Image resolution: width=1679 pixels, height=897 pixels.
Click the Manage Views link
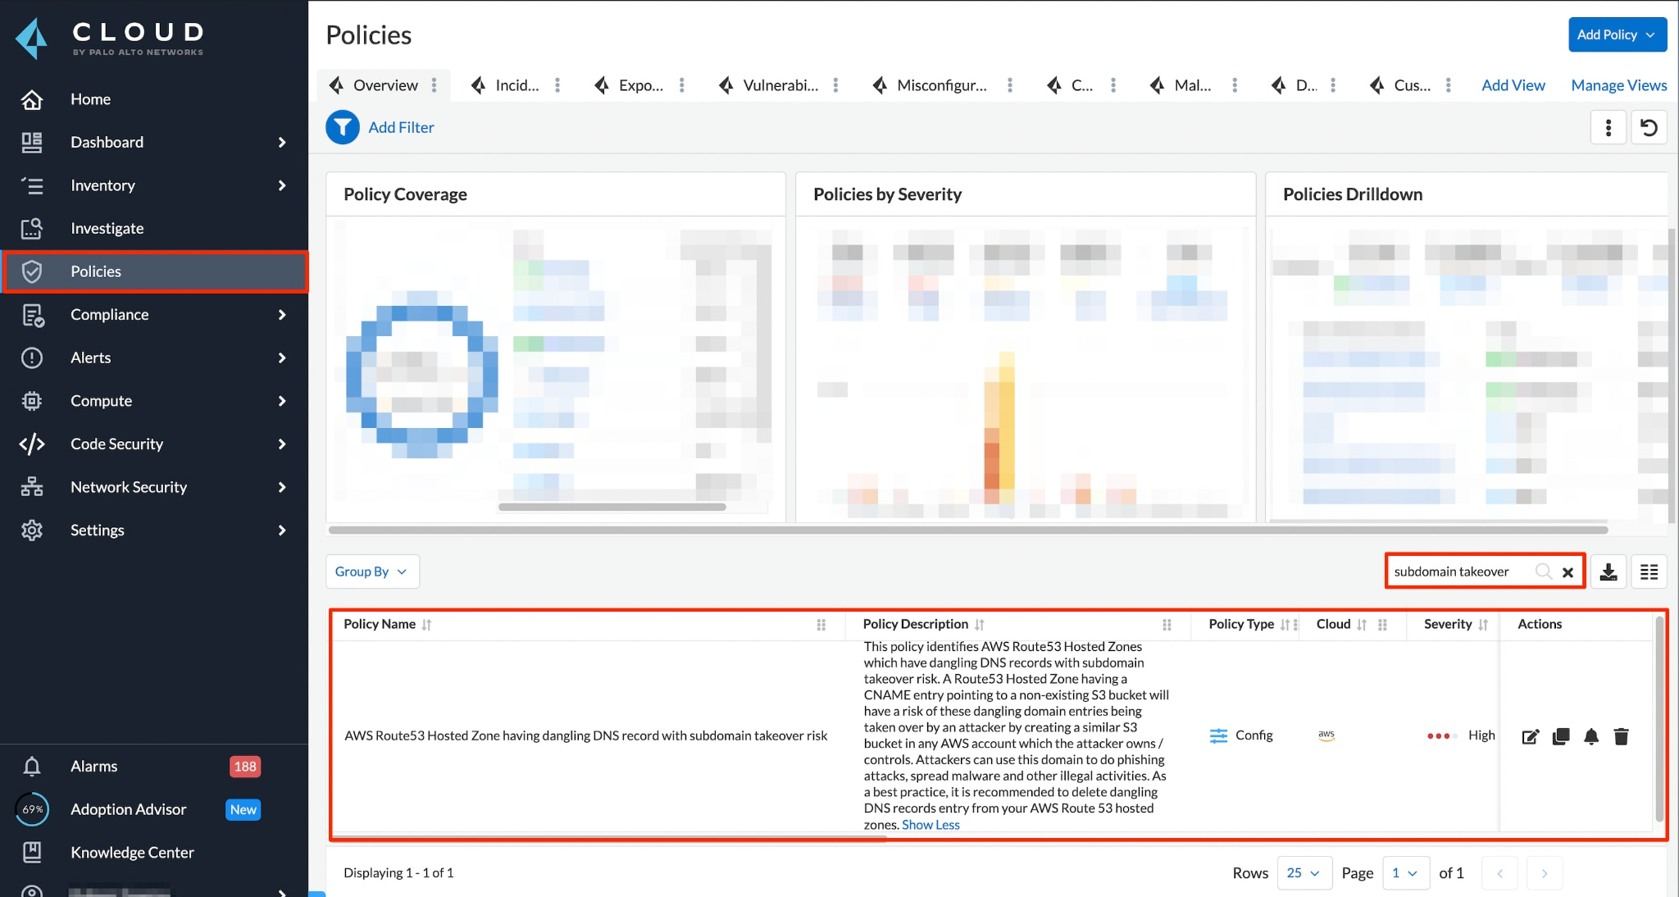(x=1618, y=85)
